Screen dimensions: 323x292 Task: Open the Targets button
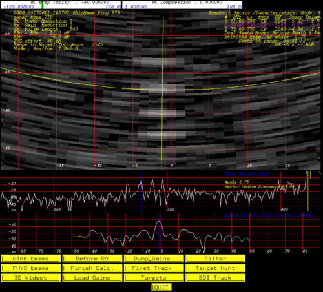coord(154,278)
